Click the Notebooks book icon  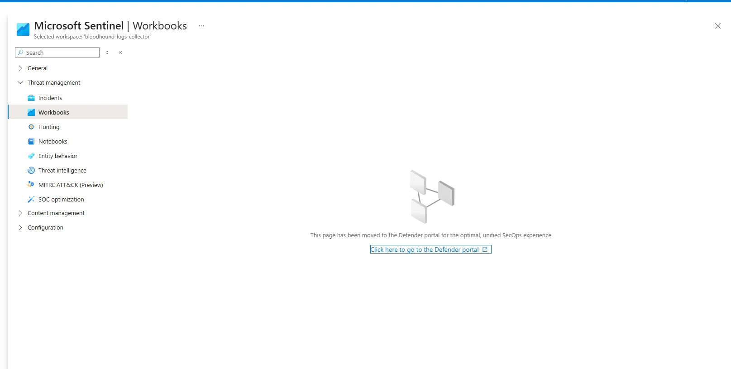(x=31, y=141)
